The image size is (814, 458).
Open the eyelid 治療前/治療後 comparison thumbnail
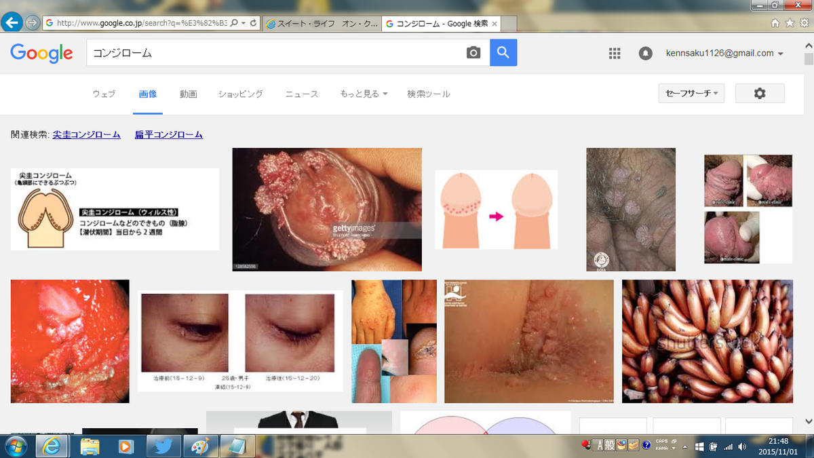[x=240, y=341]
